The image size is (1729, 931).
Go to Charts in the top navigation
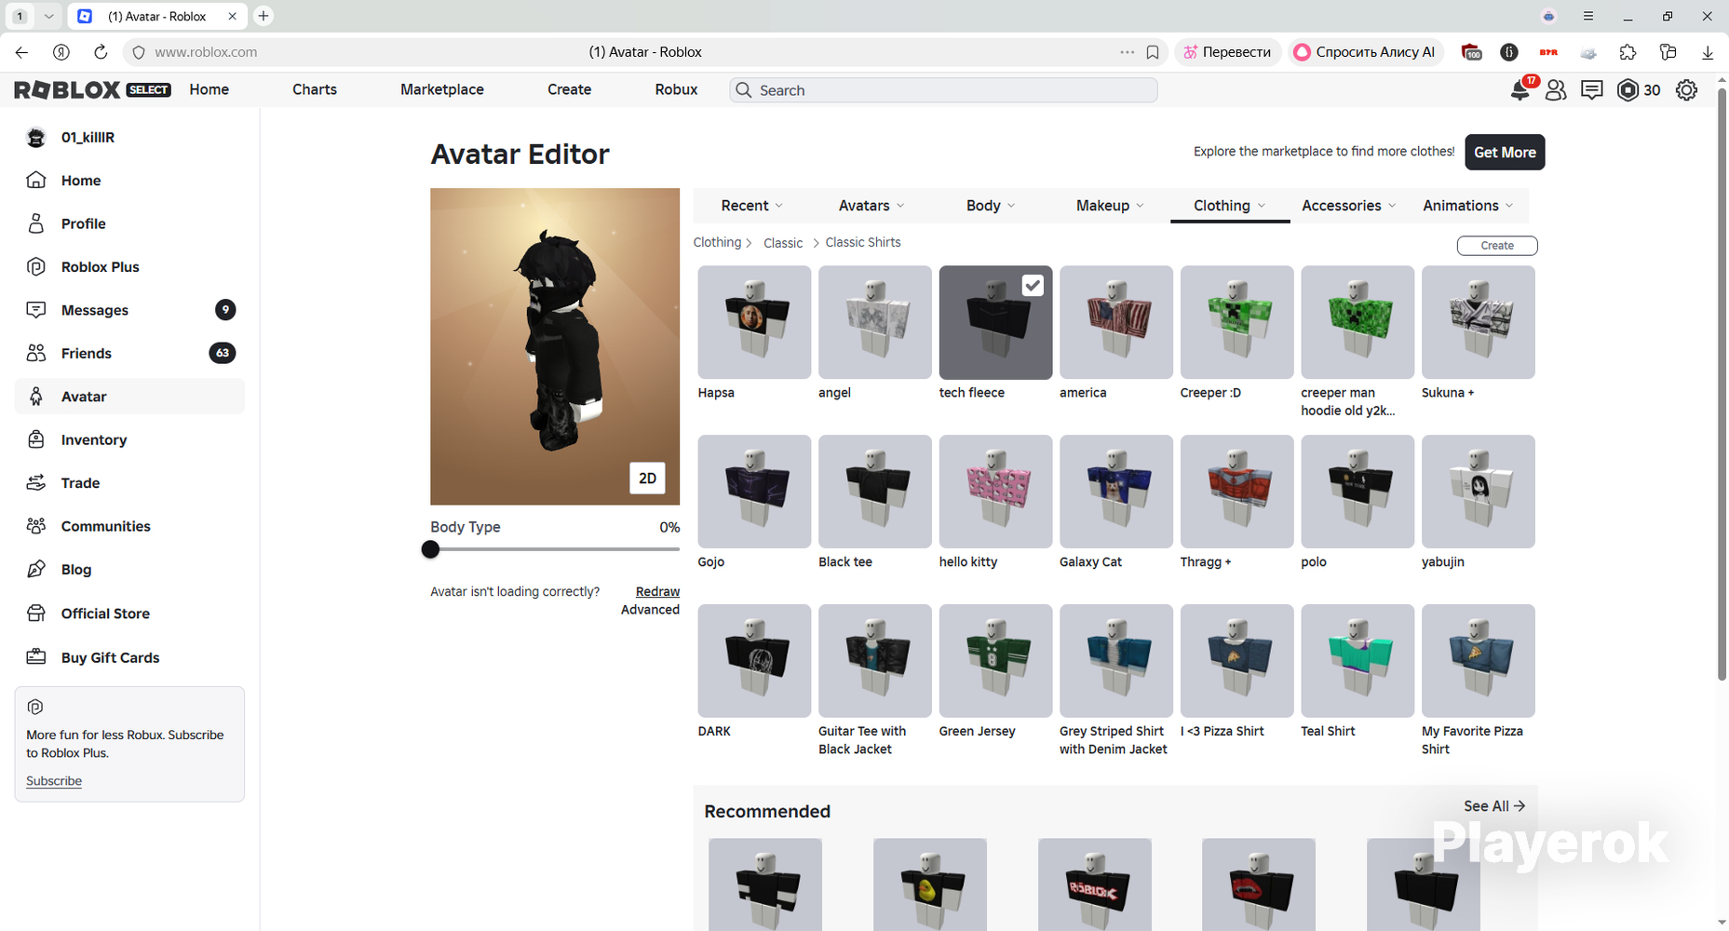click(315, 89)
